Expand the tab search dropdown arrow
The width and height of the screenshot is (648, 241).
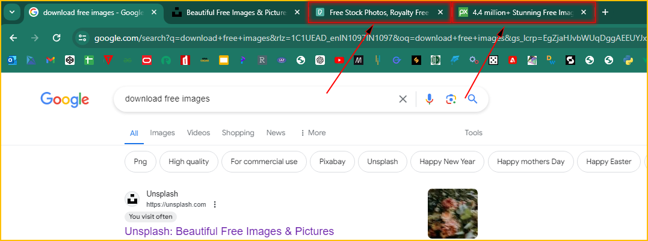coord(12,12)
